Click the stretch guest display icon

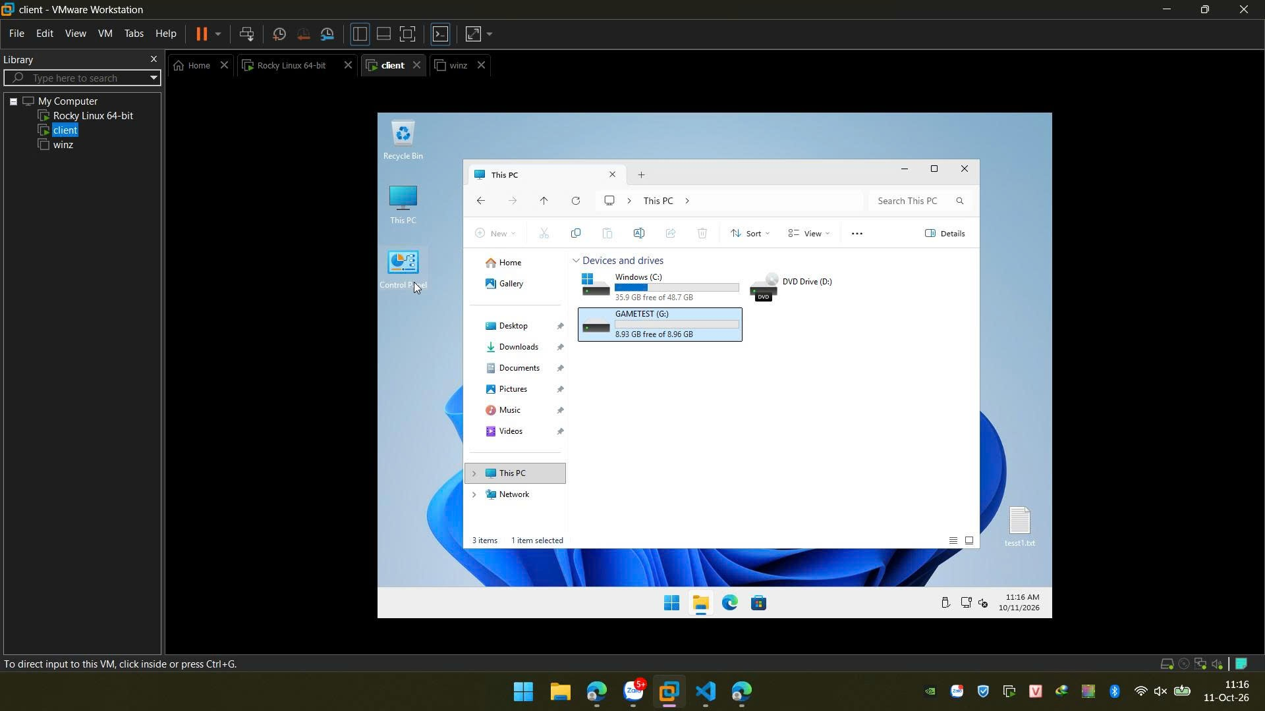point(474,34)
